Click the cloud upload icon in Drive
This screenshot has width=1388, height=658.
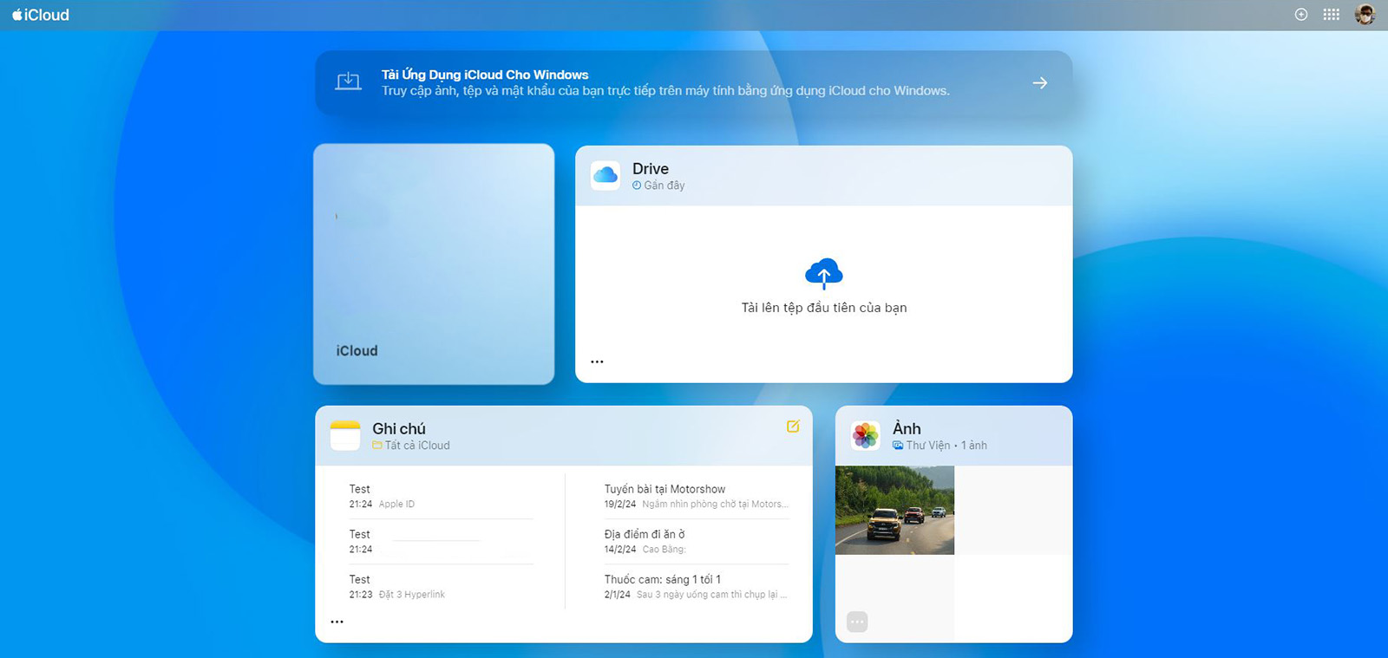(823, 274)
